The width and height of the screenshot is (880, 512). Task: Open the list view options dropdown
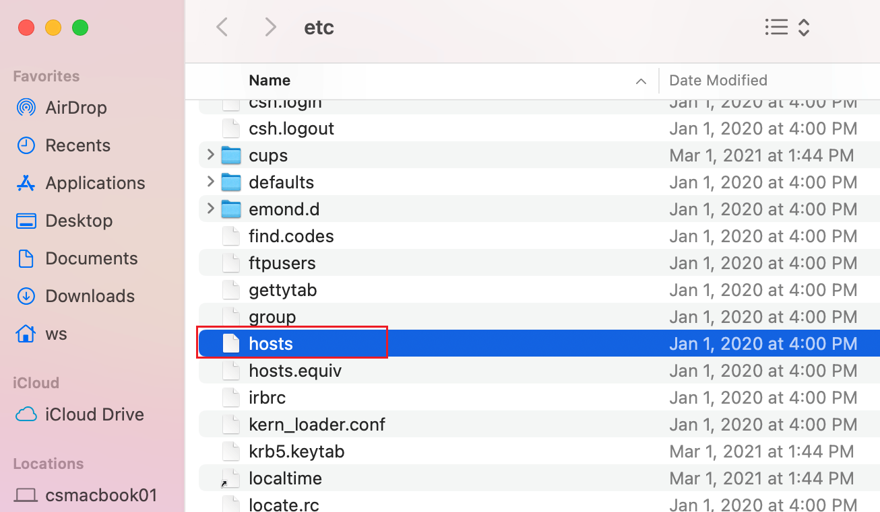[787, 27]
